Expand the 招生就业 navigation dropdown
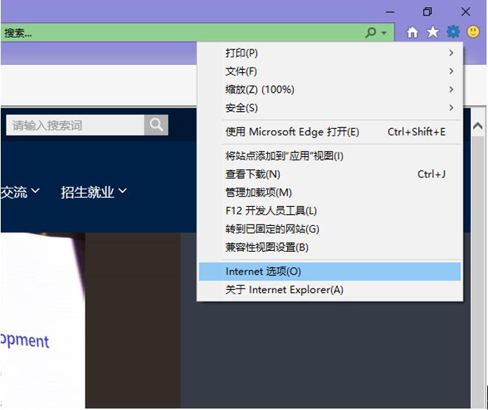Viewport: 488px width, 410px height. [x=94, y=192]
